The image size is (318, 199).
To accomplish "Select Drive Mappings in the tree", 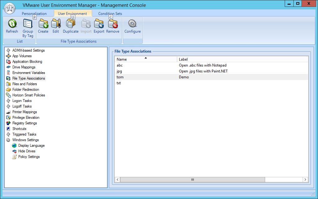I will 24,67.
